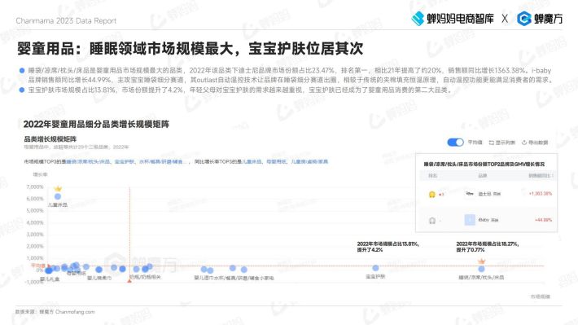Open the 儿童床品 link in growth TOP3
Screen dimensions: 578x325
(x=252, y=161)
